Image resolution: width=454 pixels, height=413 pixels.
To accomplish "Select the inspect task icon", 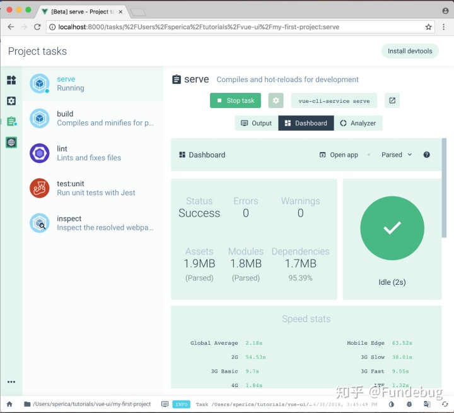I will tap(40, 223).
